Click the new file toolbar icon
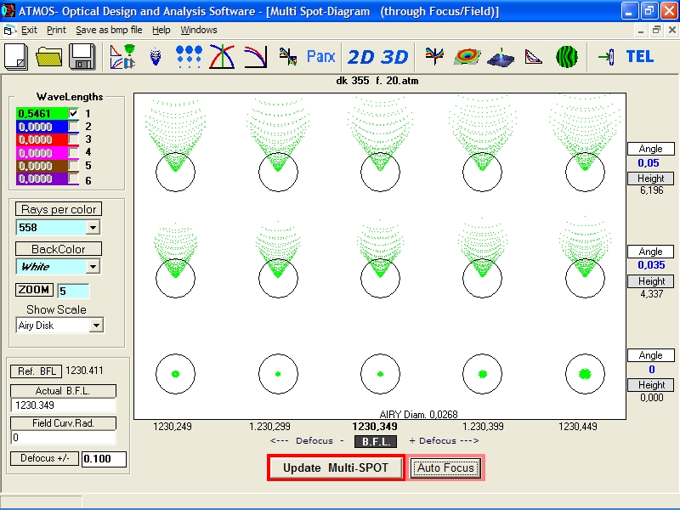680x510 pixels. coord(17,57)
